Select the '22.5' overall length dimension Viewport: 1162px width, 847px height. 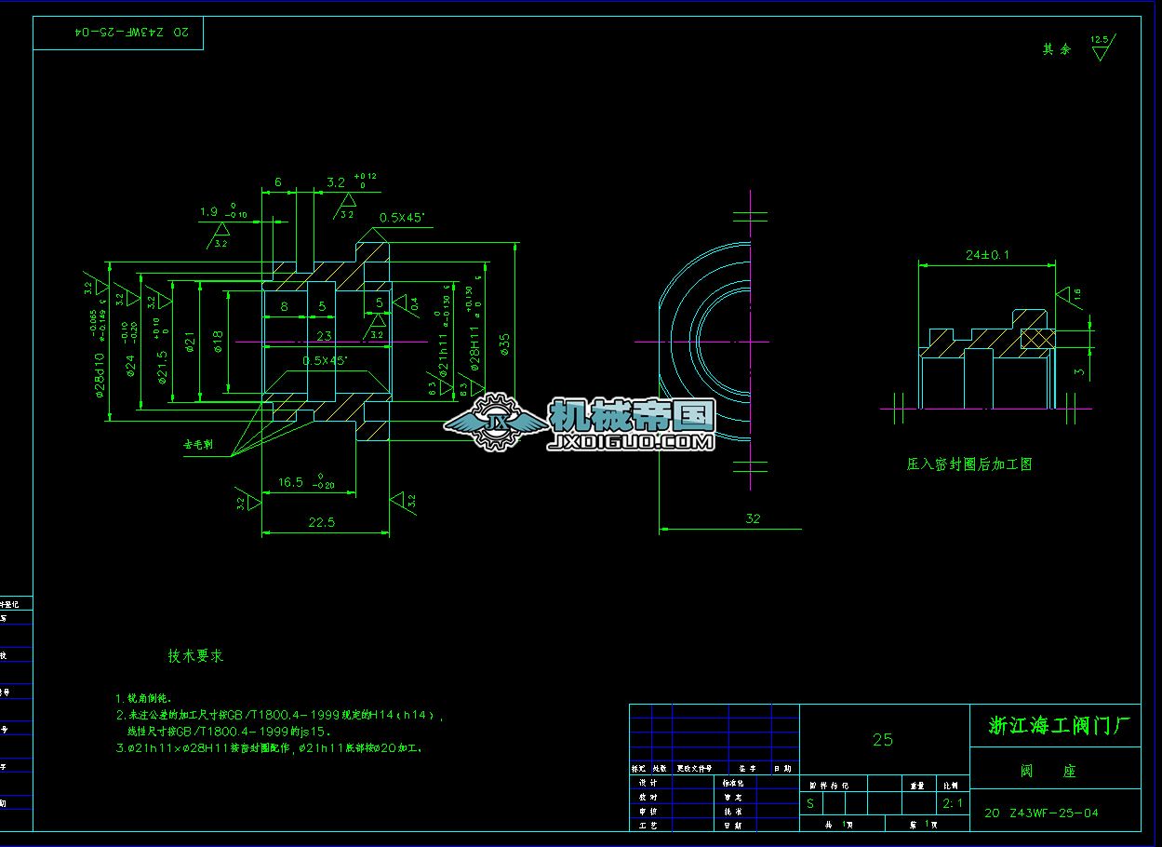pos(321,522)
